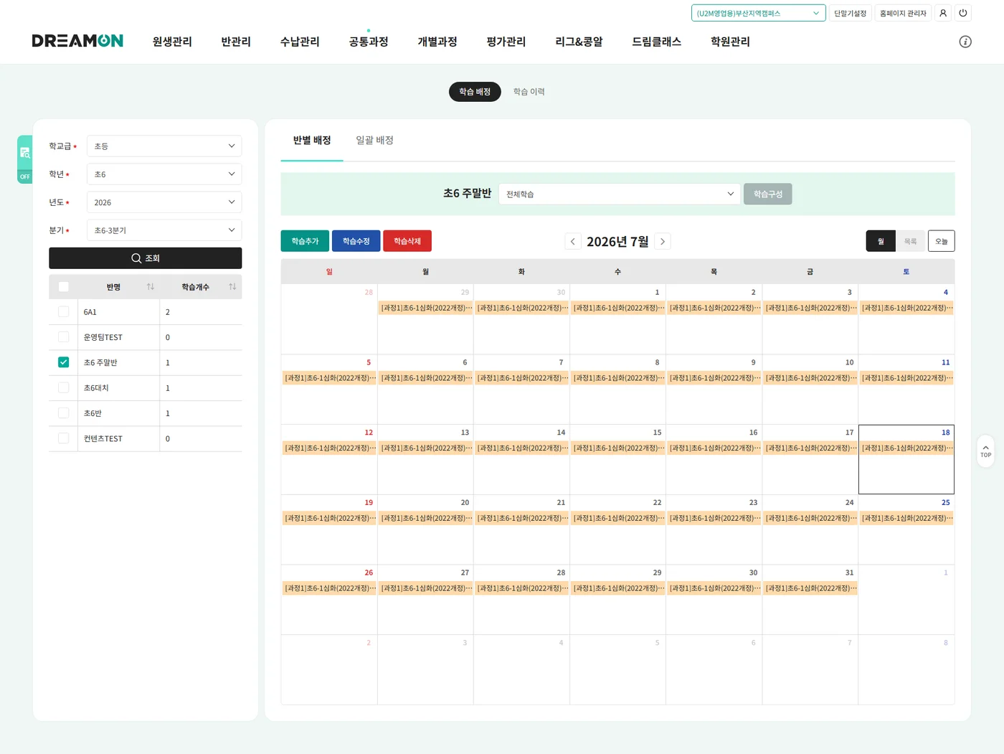Check the 초6반 class checkbox
The image size is (1004, 754).
64,413
